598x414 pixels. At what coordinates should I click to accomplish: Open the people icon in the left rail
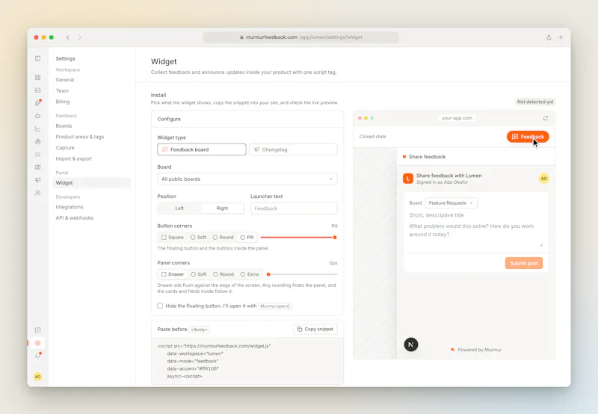38,193
